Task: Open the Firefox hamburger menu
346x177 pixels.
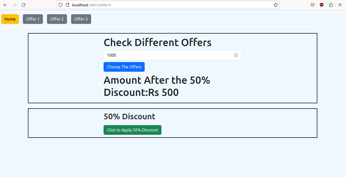Action: click(340, 5)
